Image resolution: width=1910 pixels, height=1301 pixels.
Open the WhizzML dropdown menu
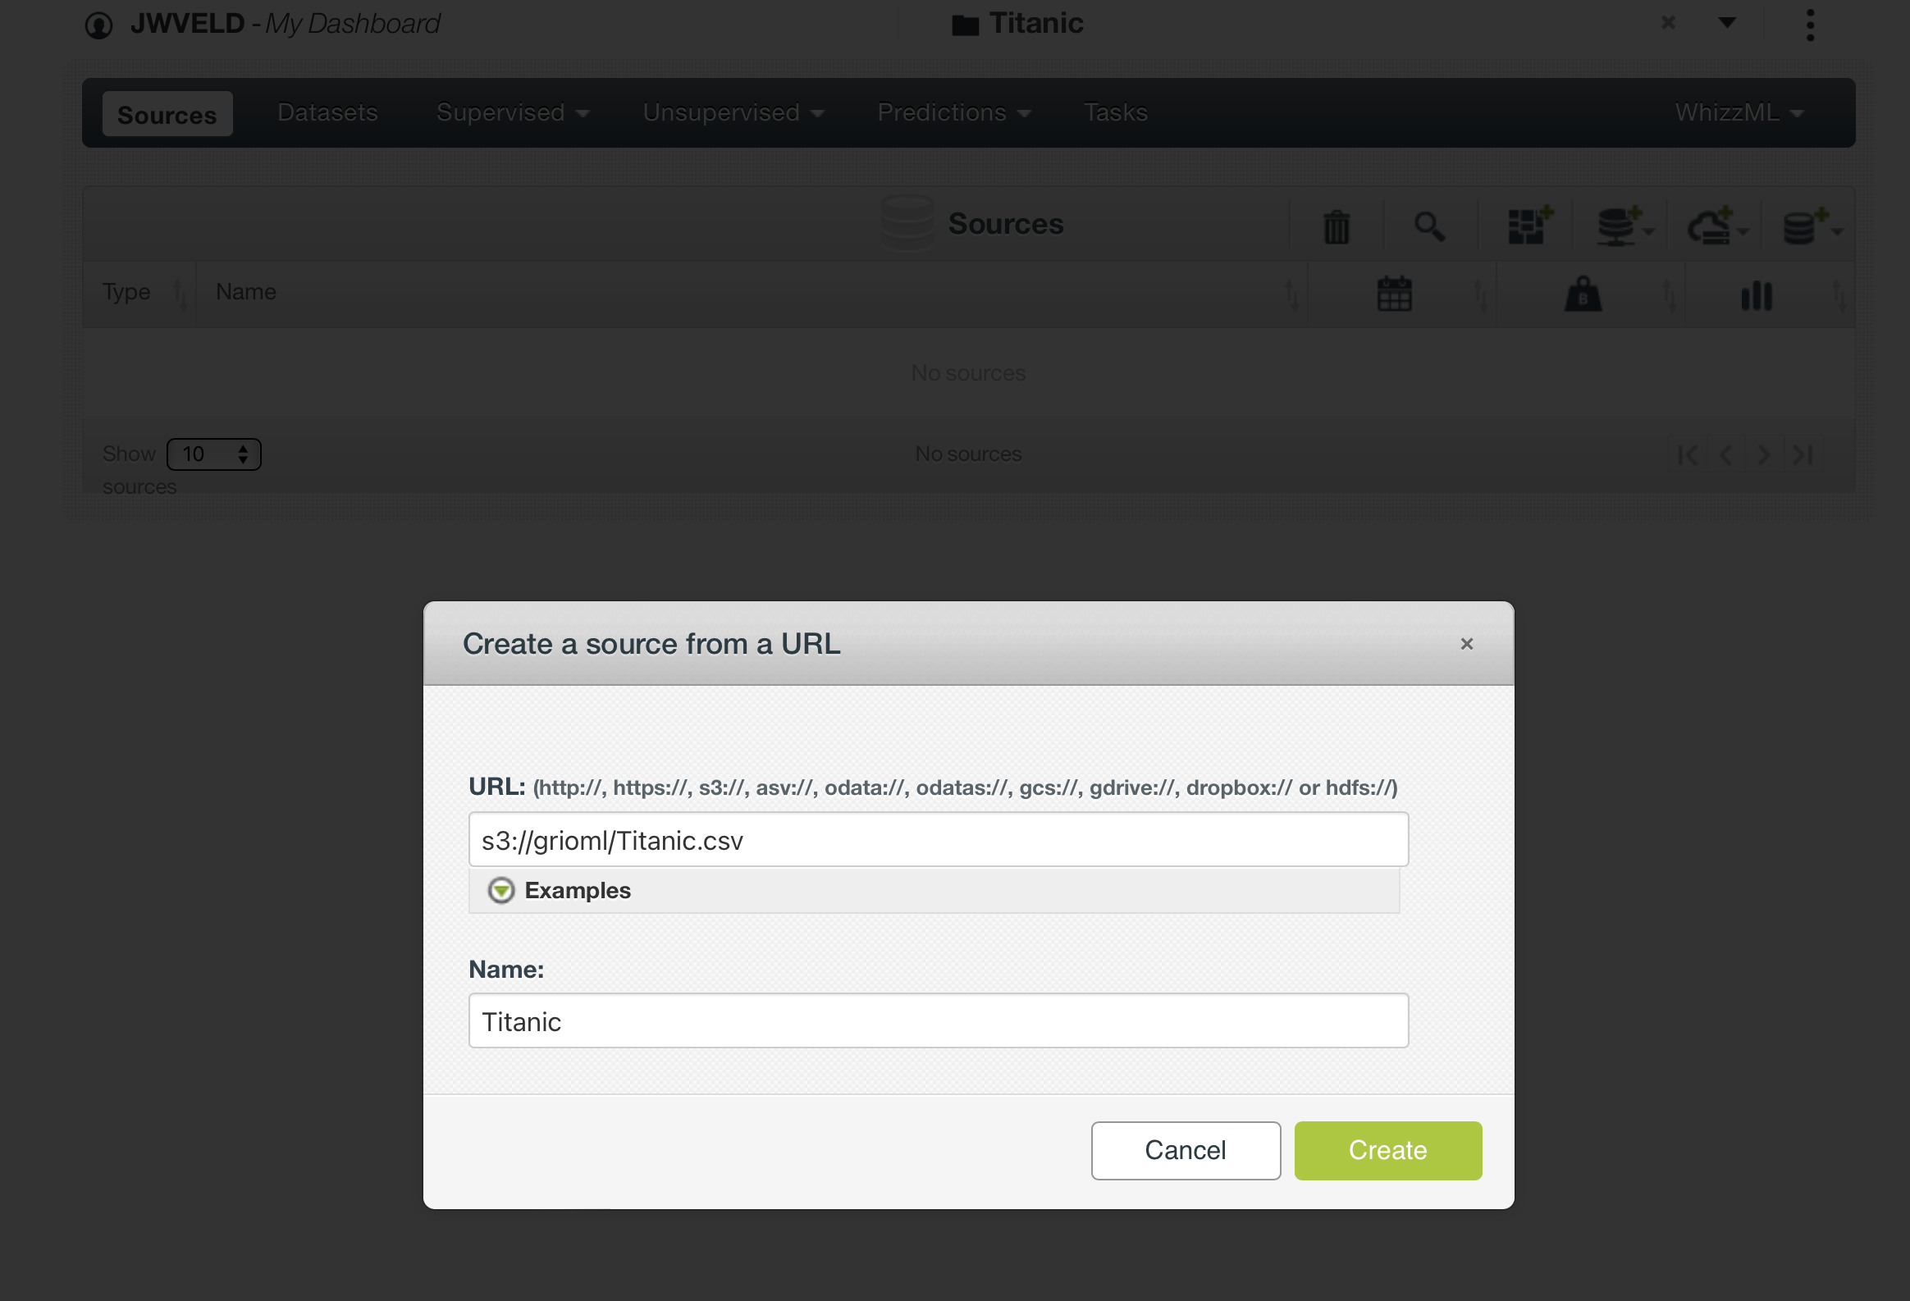[1739, 112]
